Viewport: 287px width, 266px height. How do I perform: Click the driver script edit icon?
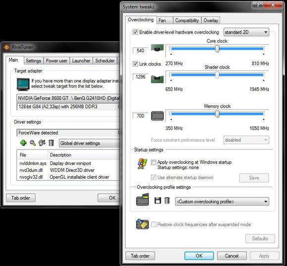tap(42, 143)
